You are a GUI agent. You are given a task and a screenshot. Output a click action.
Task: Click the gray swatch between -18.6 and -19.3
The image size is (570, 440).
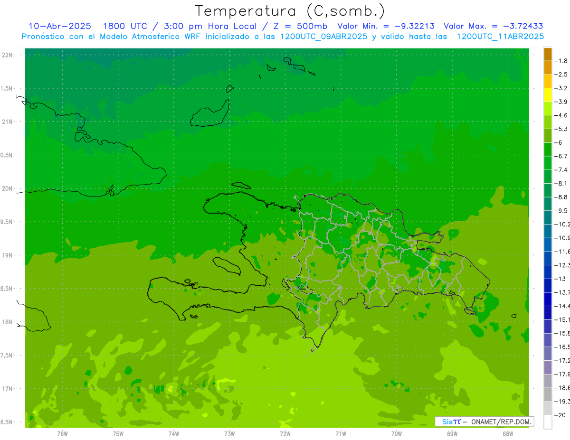(548, 394)
